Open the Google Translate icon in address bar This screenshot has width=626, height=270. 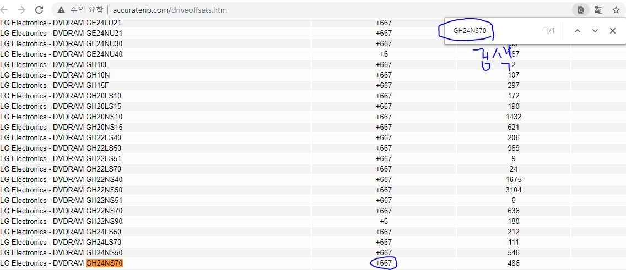click(598, 10)
